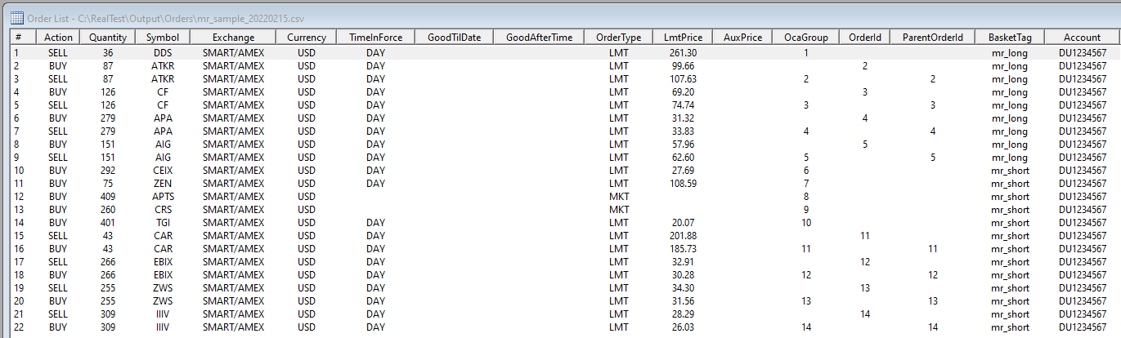Sort orders by LmtPrice column
The image size is (1121, 338).
point(683,38)
